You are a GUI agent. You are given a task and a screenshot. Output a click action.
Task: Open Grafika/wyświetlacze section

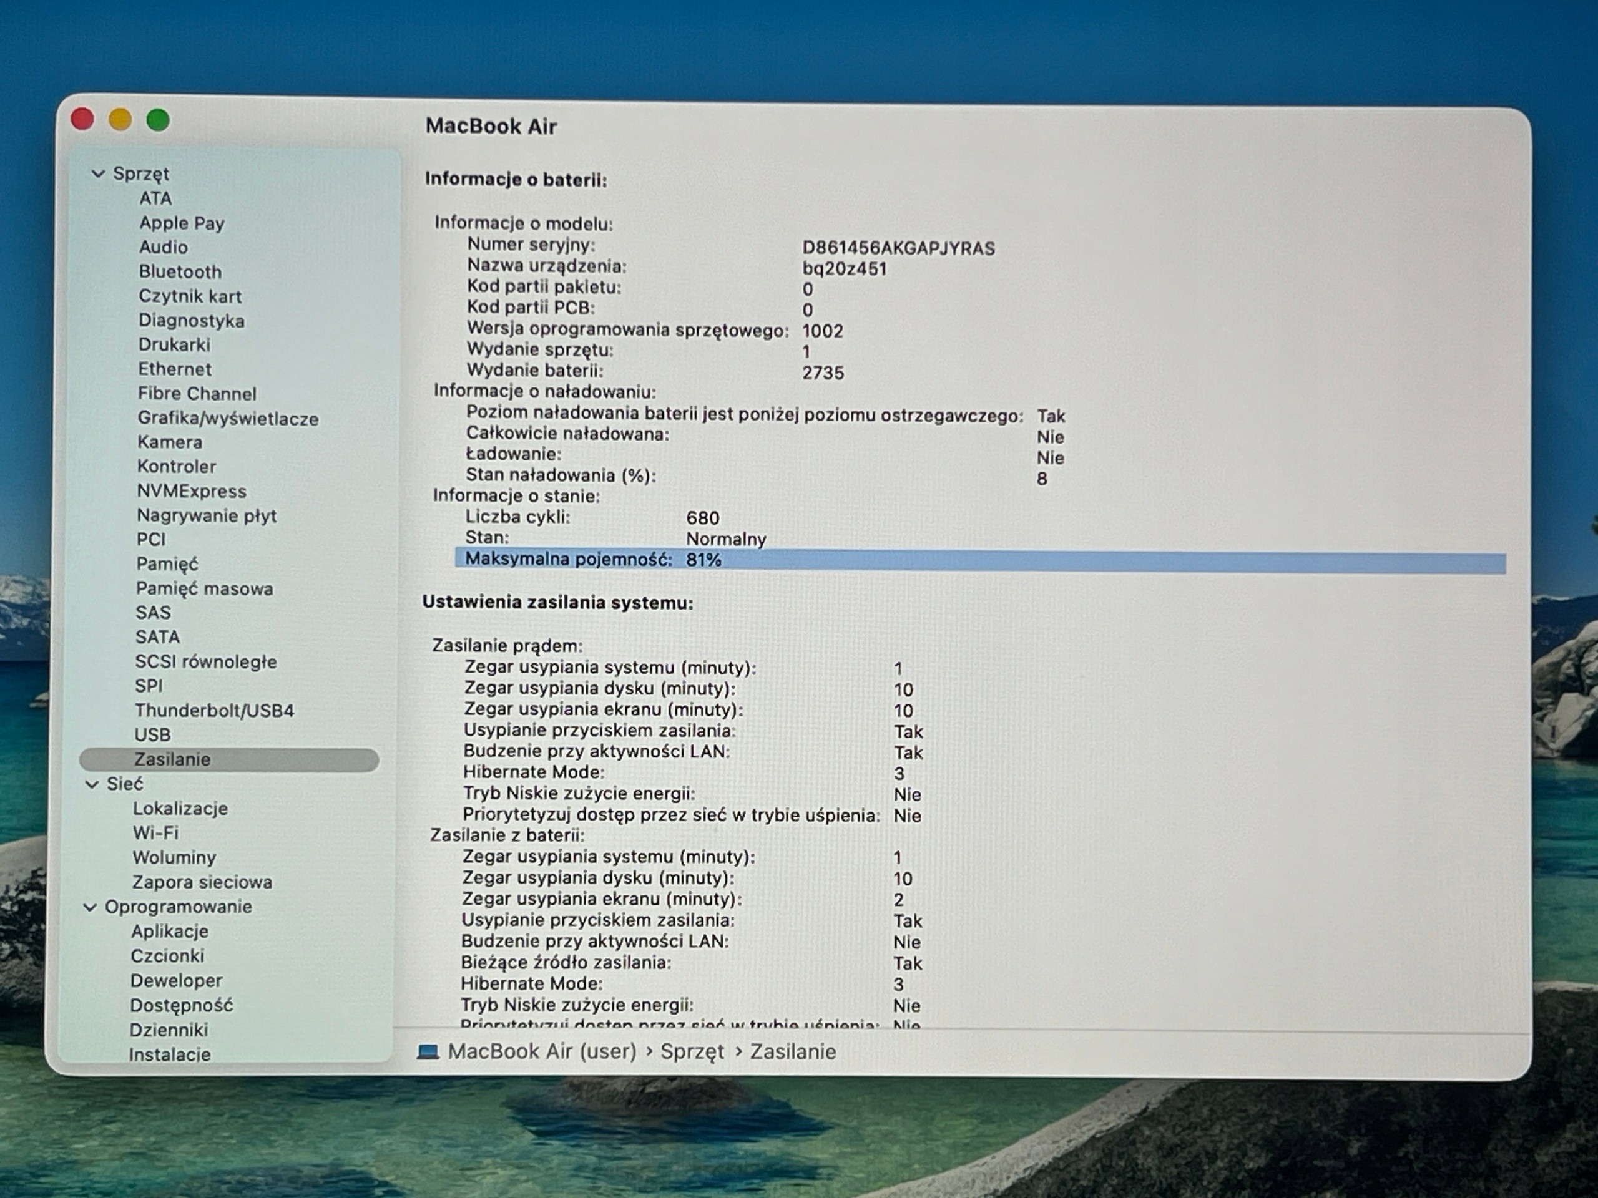pyautogui.click(x=228, y=418)
